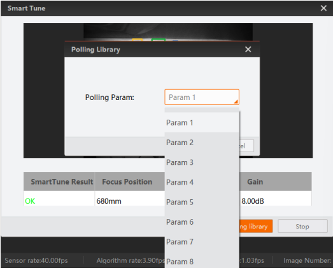
Task: Choose Param 6 option
Action: (x=202, y=222)
